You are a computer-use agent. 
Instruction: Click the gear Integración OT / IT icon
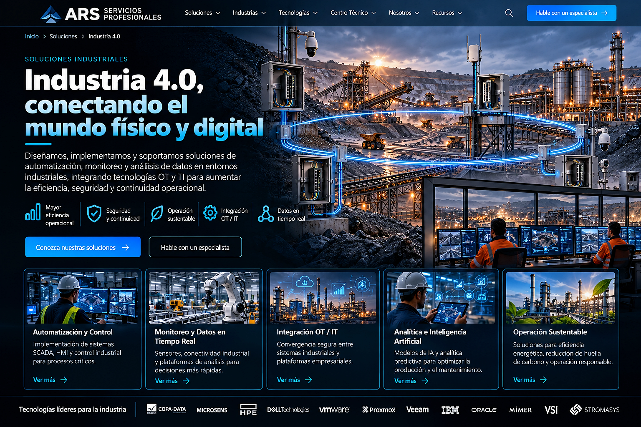pos(210,213)
